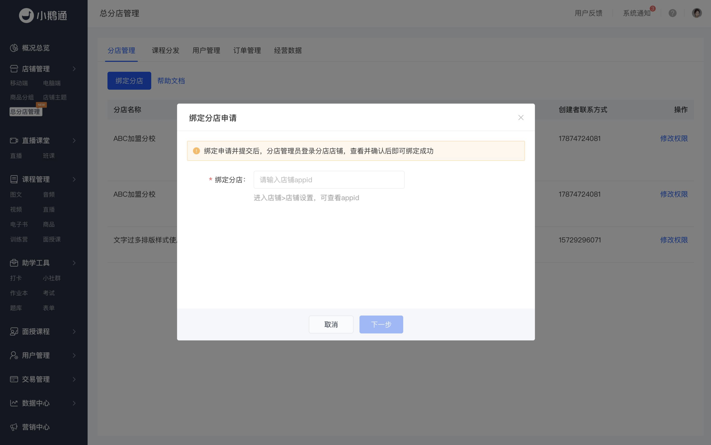Viewport: 711px width, 445px height.
Task: Open the help question mark icon
Action: pos(672,13)
